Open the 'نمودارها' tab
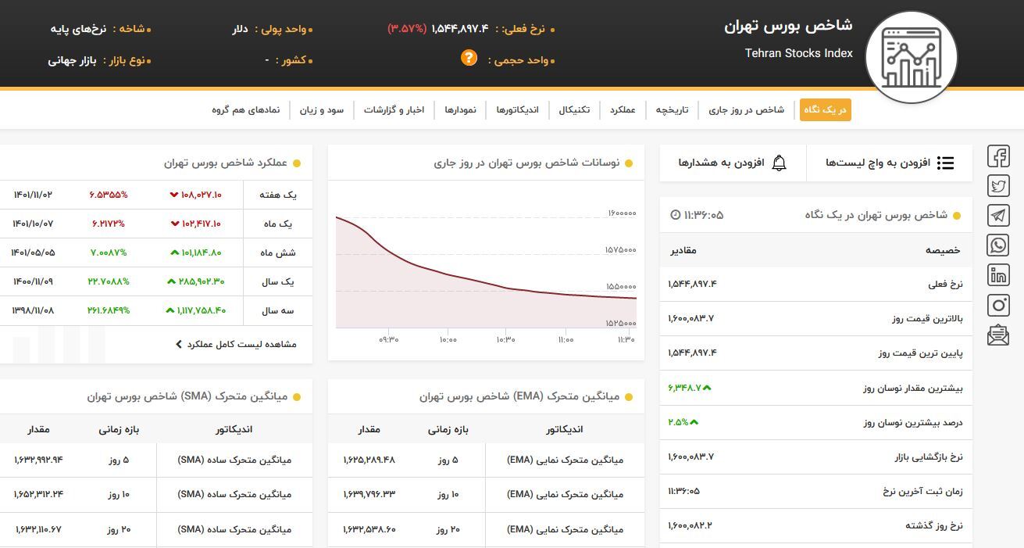 point(460,110)
